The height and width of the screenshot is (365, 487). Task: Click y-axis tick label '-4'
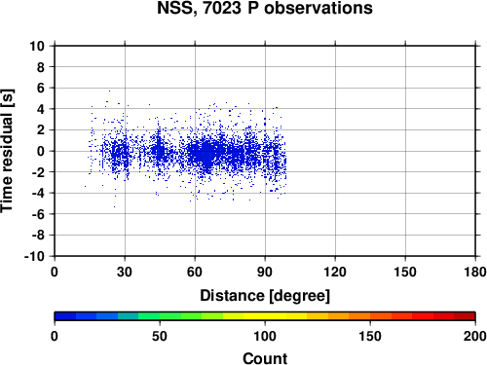(38, 194)
